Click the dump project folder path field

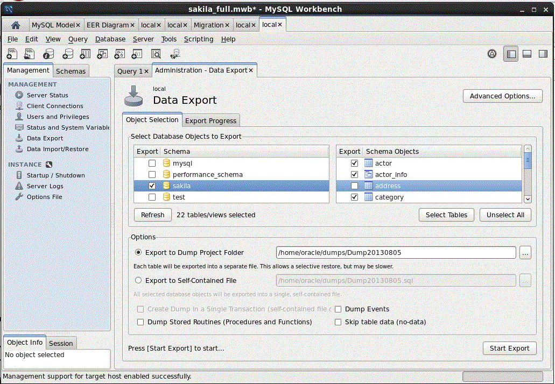pos(396,252)
